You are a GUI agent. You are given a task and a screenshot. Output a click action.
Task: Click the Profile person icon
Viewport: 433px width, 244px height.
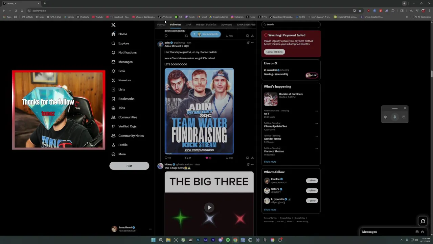click(x=113, y=145)
